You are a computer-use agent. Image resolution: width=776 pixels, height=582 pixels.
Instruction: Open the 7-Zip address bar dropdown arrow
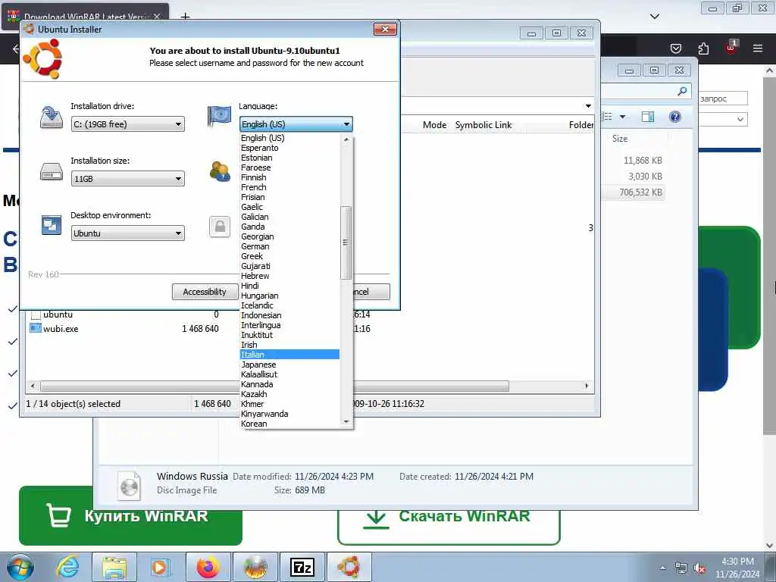click(588, 106)
